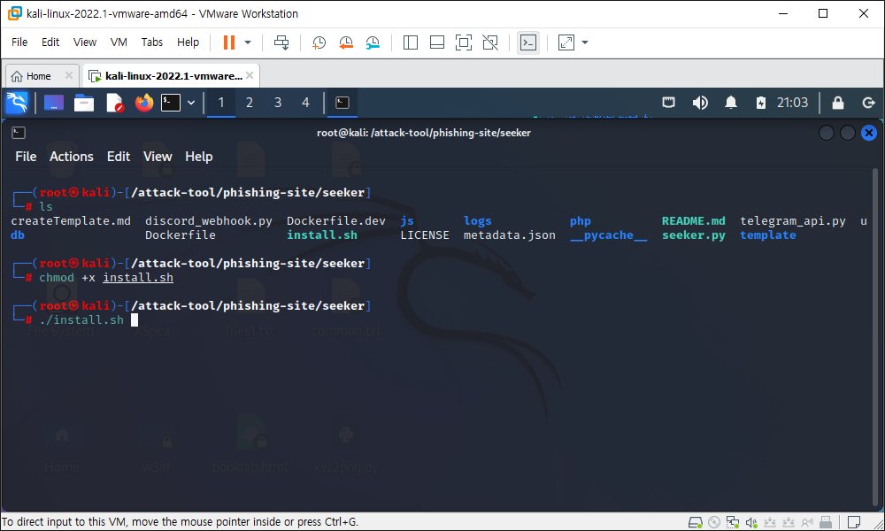Viewport: 885px width, 531px height.
Task: Open the terminal Edit menu
Action: point(119,157)
